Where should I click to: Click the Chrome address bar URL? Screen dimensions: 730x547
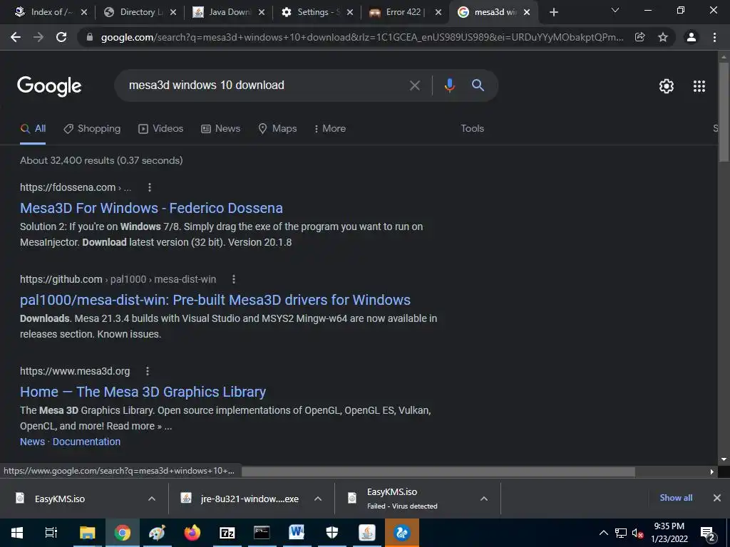point(362,38)
